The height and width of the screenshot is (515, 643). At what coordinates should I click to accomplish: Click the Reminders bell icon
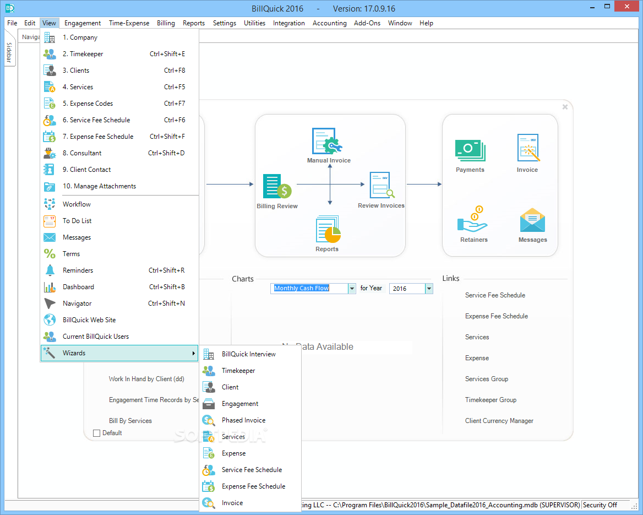point(50,270)
